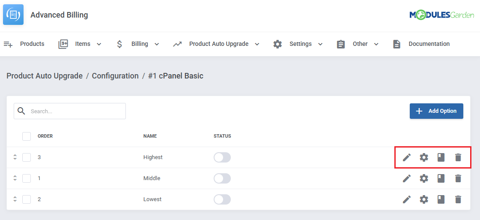480x220 pixels.
Task: Click the Lowest name cell
Action: click(152, 199)
